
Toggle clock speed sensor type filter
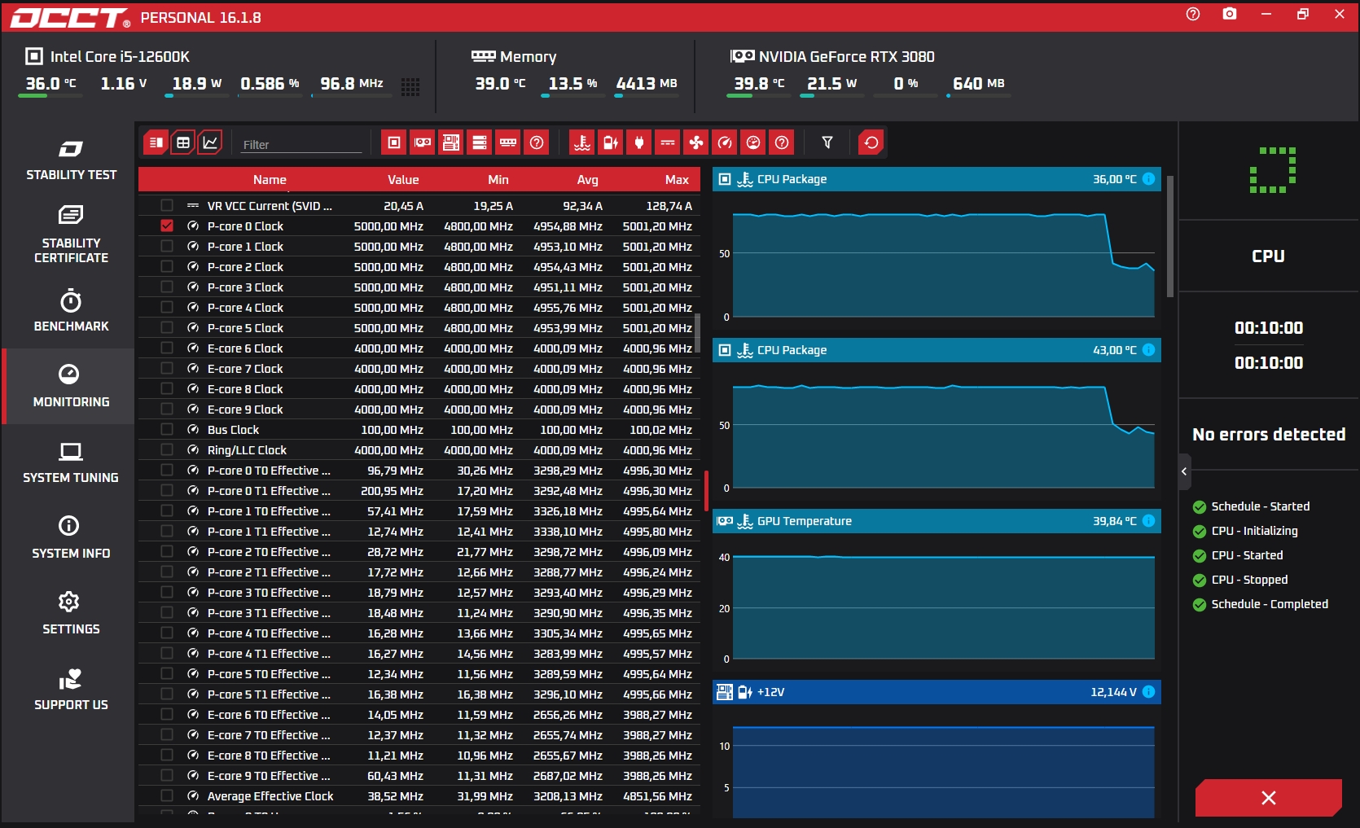click(725, 142)
